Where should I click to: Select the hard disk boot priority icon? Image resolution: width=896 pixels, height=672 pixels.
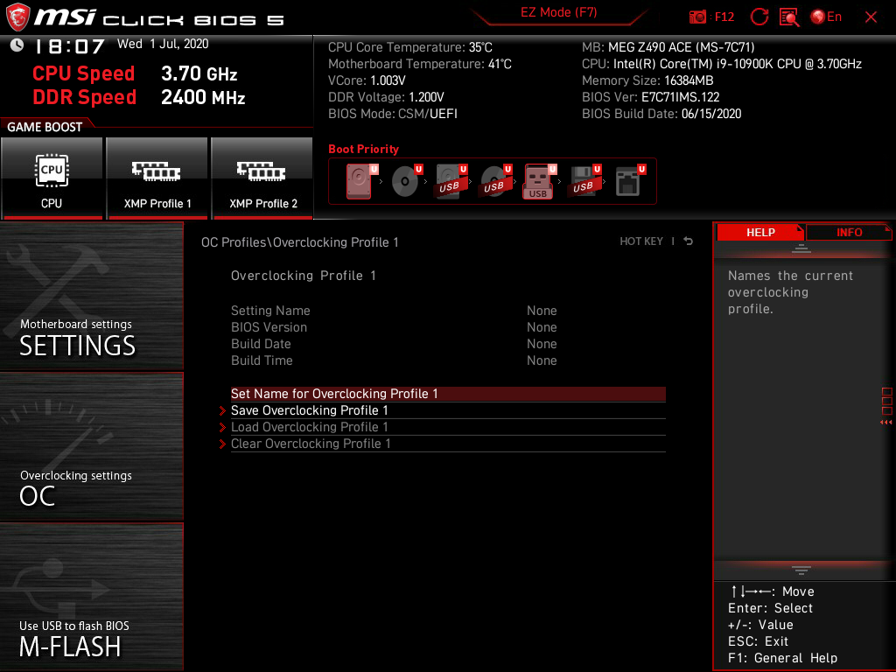pyautogui.click(x=359, y=181)
